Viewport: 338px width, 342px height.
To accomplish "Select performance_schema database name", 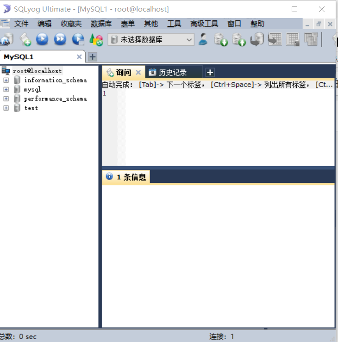I will click(x=56, y=99).
